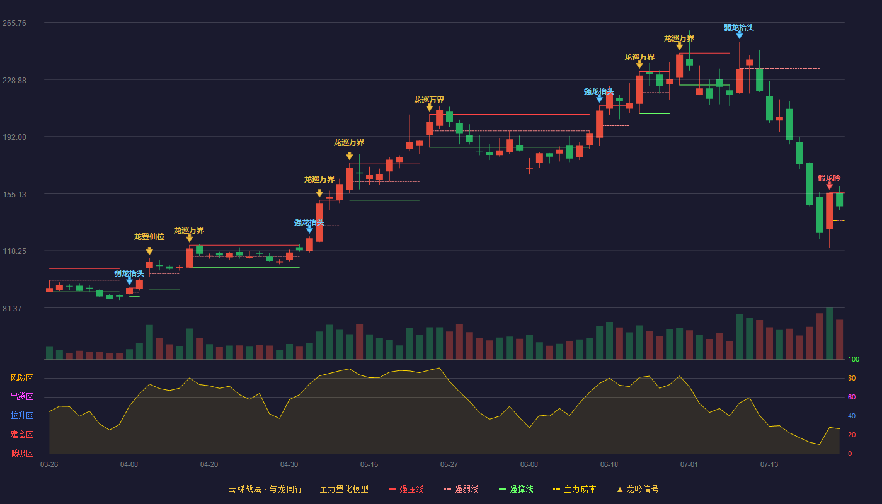Viewport: 882px width, 504px height.
Task: Click the 04-30 date label
Action: pos(289,464)
